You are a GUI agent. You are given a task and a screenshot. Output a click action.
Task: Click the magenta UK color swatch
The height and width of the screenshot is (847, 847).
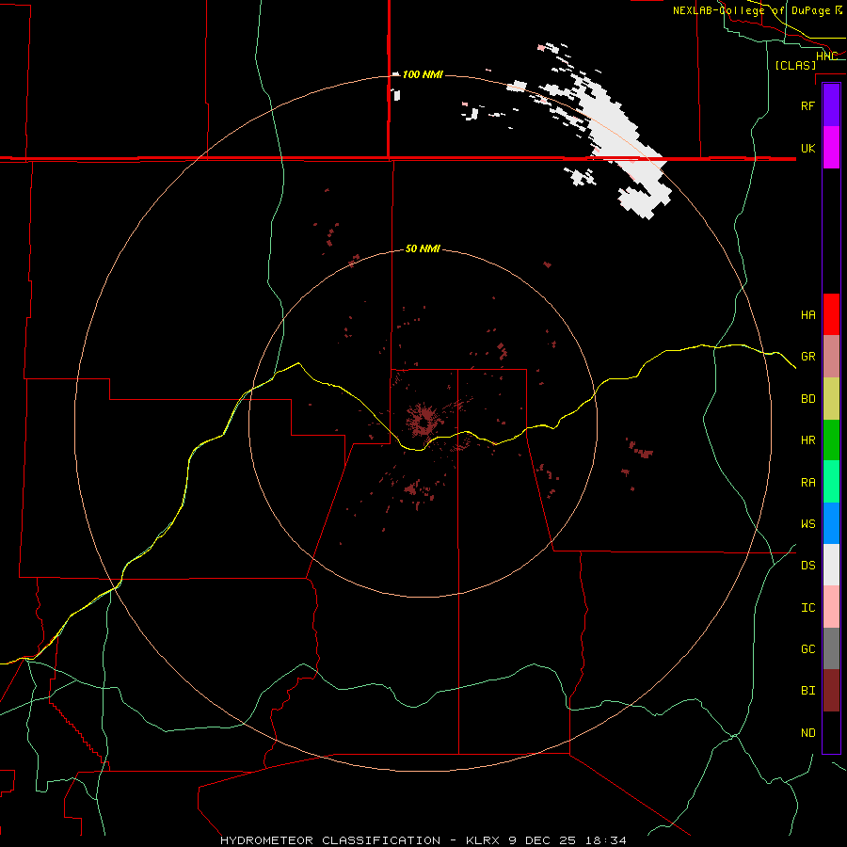click(x=831, y=148)
